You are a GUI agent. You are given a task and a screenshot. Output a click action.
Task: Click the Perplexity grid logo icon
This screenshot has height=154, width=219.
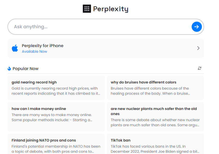pyautogui.click(x=87, y=9)
